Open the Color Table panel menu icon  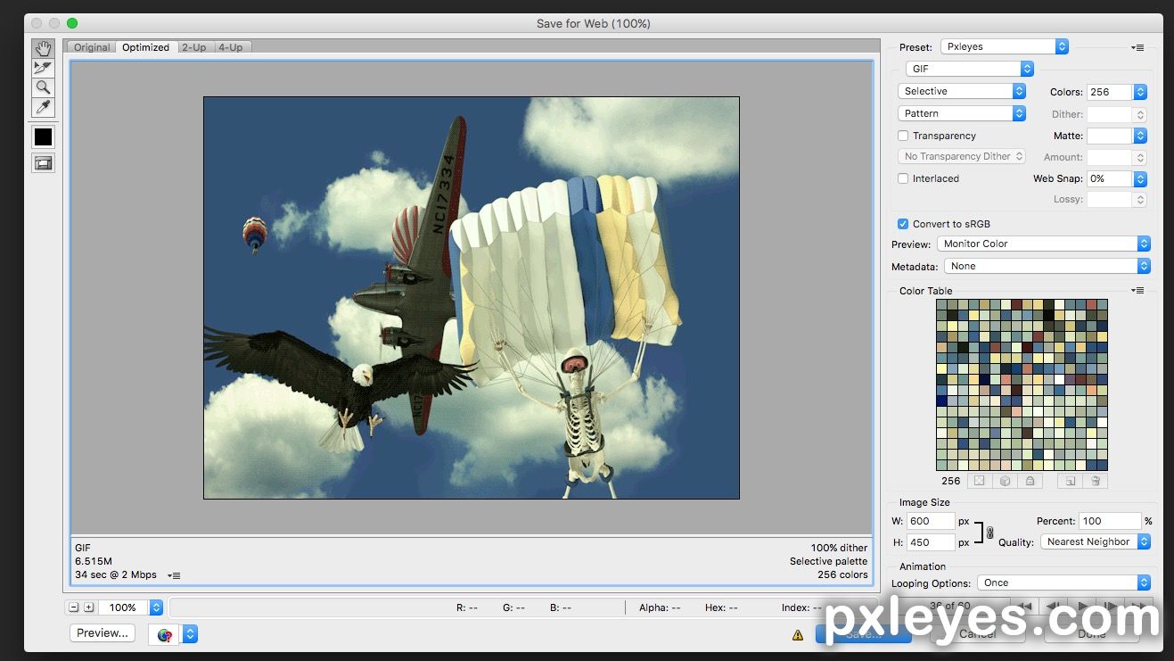(1137, 291)
